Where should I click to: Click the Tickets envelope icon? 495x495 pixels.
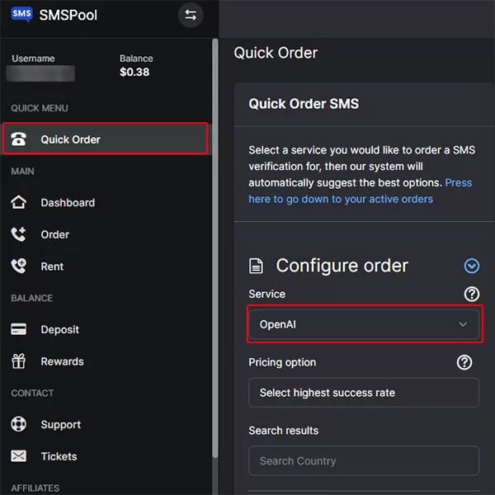19,456
